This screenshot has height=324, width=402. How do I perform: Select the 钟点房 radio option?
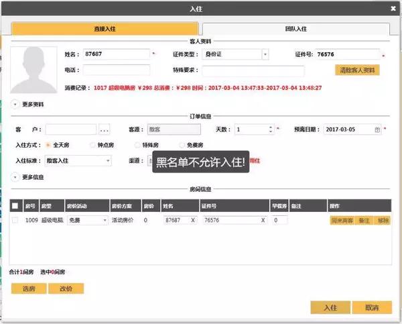click(92, 145)
